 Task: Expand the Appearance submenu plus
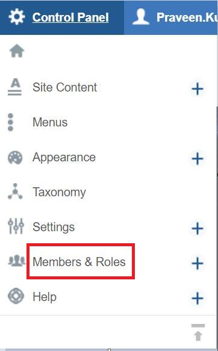198,159
